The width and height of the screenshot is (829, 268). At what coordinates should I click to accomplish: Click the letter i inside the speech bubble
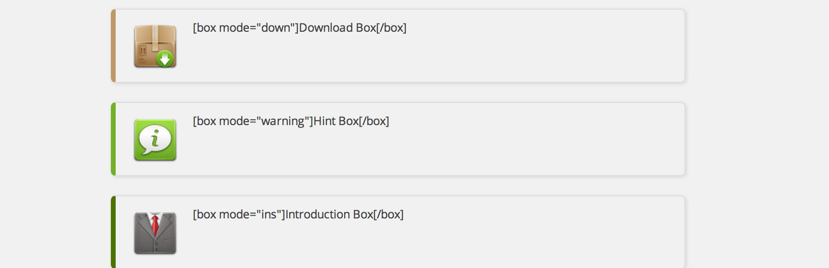coord(155,140)
